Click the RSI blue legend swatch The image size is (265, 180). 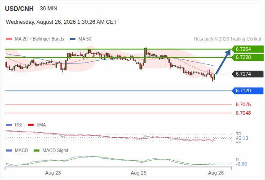point(9,125)
